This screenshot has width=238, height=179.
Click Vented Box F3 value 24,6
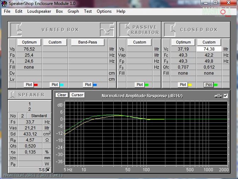29,61
